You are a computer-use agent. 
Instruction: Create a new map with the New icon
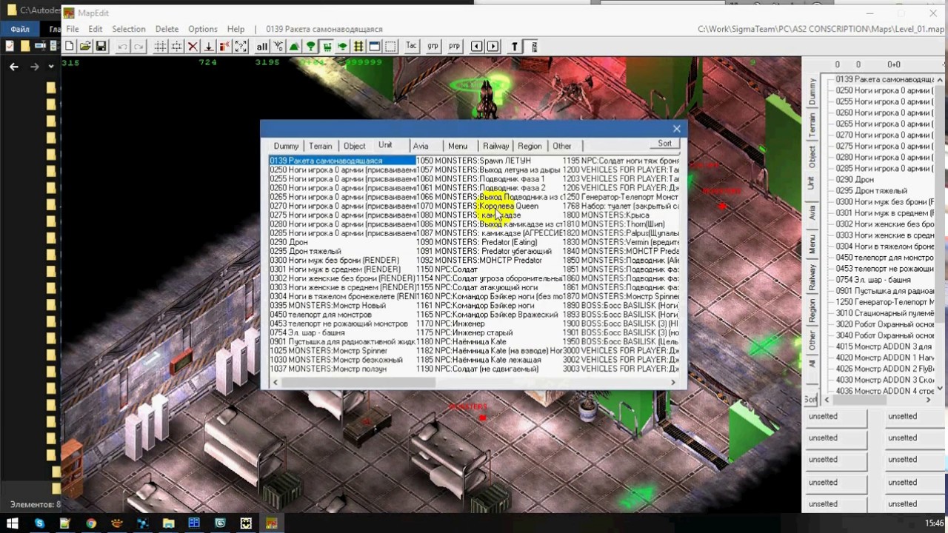point(69,47)
